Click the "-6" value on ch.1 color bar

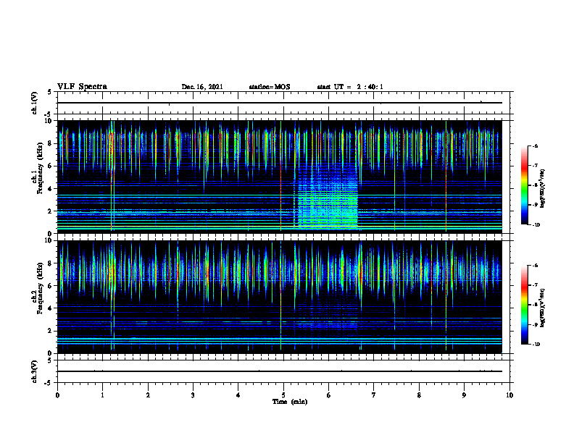535,146
